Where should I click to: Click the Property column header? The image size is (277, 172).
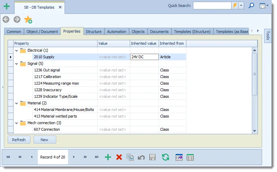click(55, 43)
